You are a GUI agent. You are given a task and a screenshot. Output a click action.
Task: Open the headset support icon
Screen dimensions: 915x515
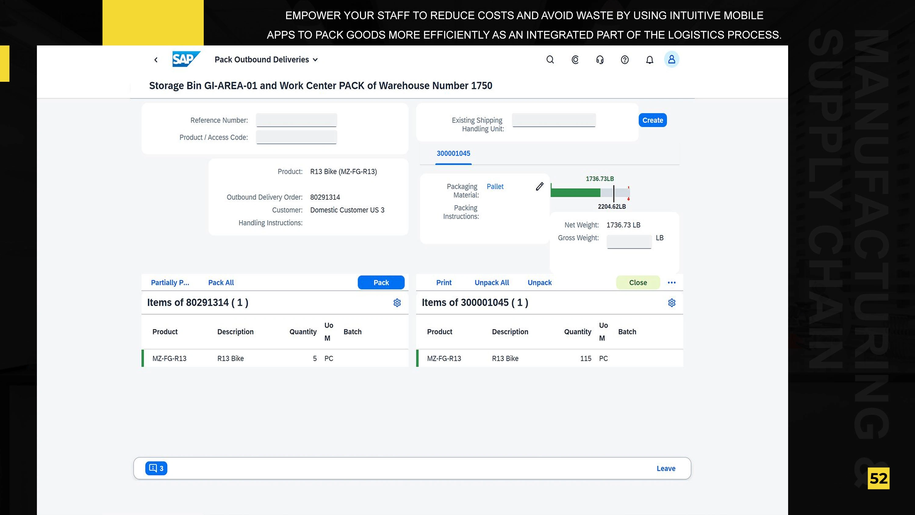[600, 60]
